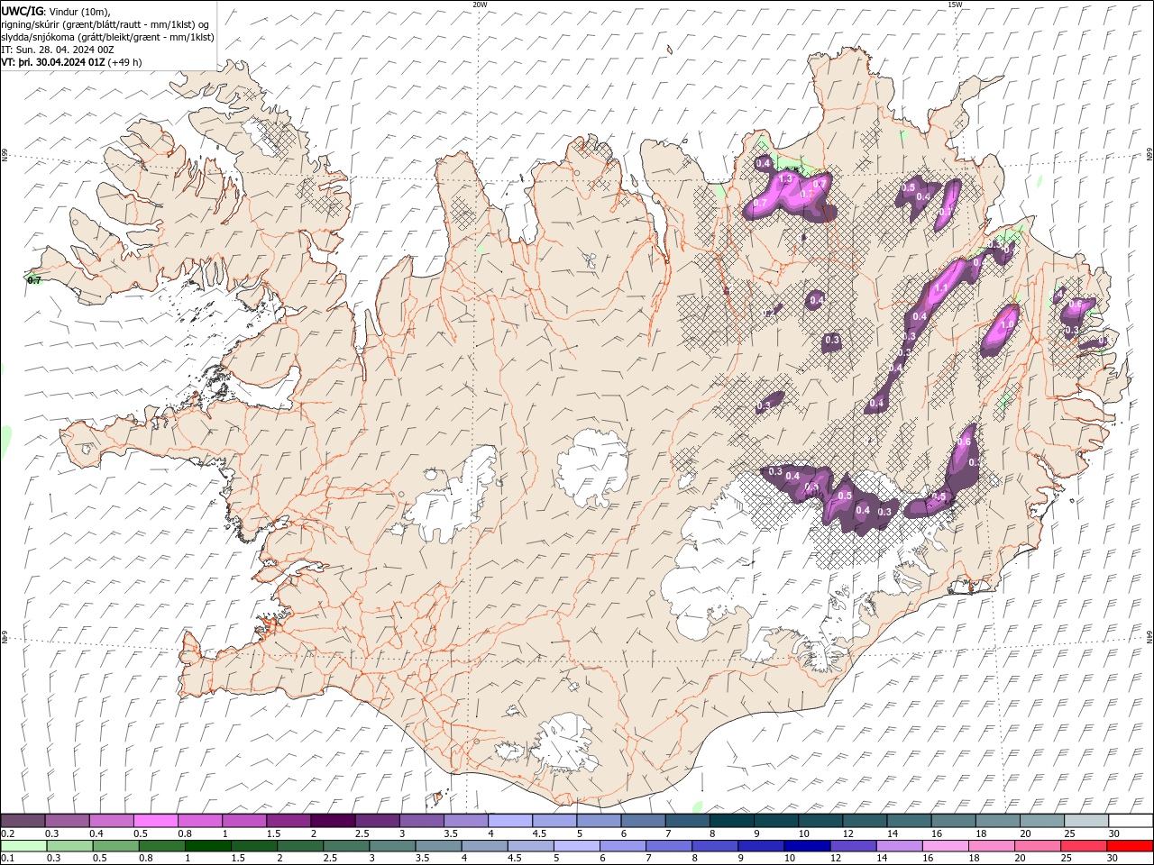Pick the bright red swatch labeled 30 in bottom row
Screen dimensions: 1154x865
[x=1129, y=846]
